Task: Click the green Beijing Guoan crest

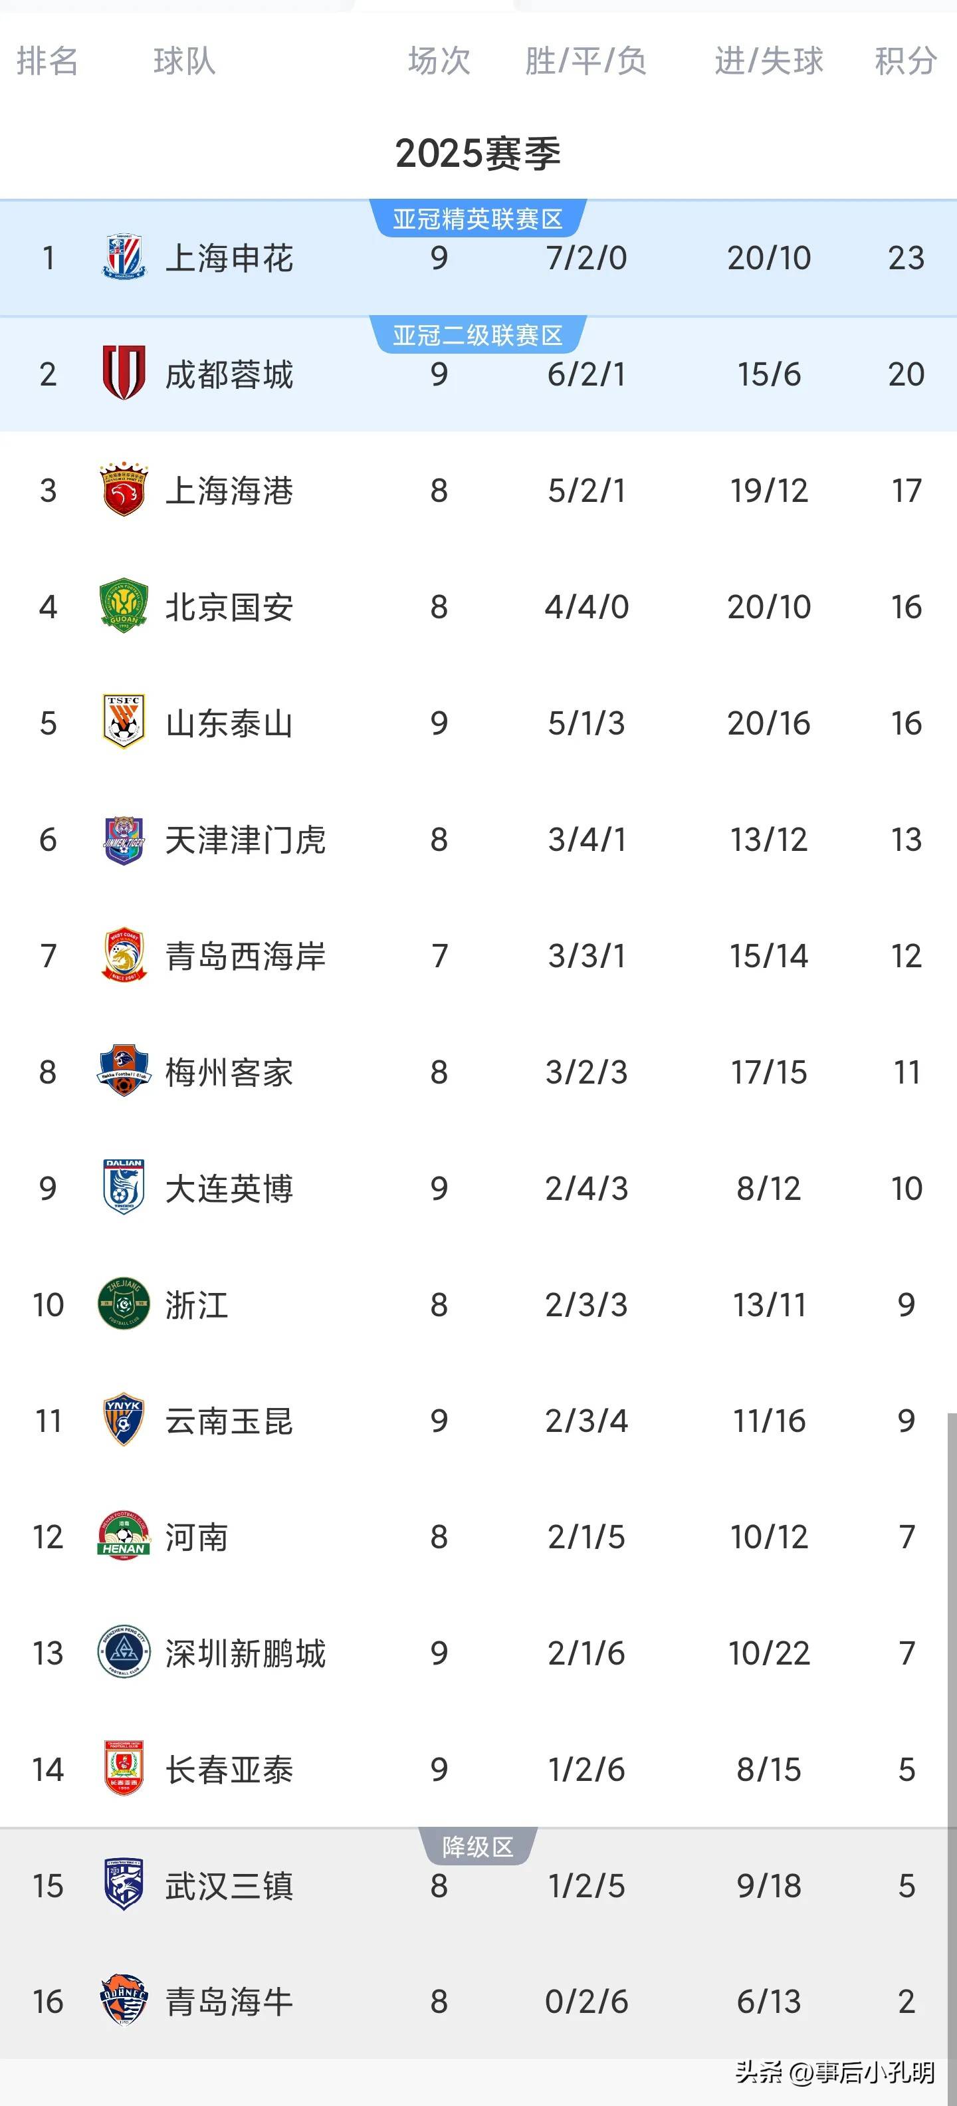Action: (124, 607)
